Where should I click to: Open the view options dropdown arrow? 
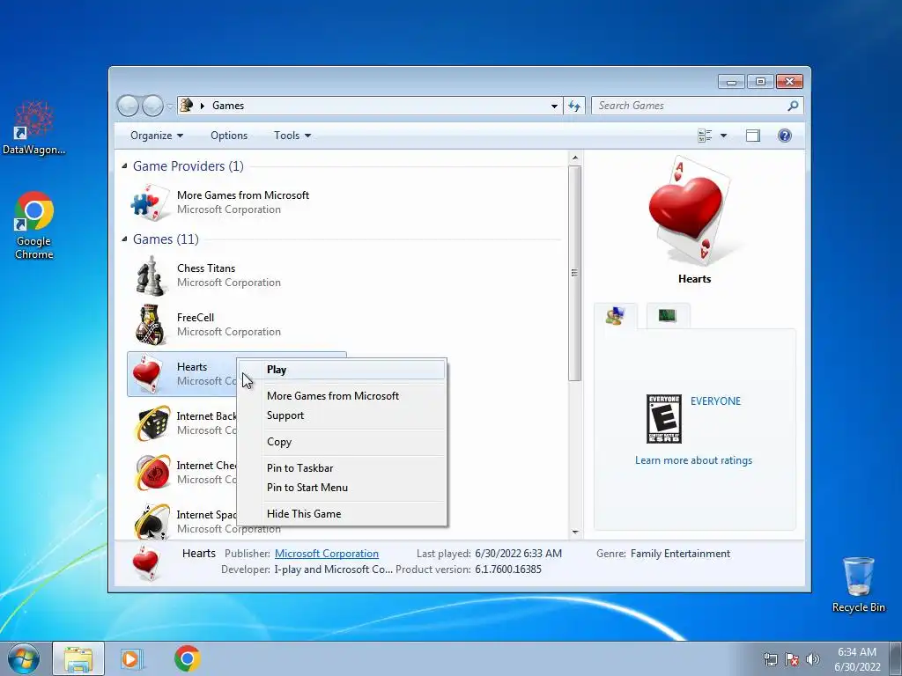pyautogui.click(x=723, y=136)
